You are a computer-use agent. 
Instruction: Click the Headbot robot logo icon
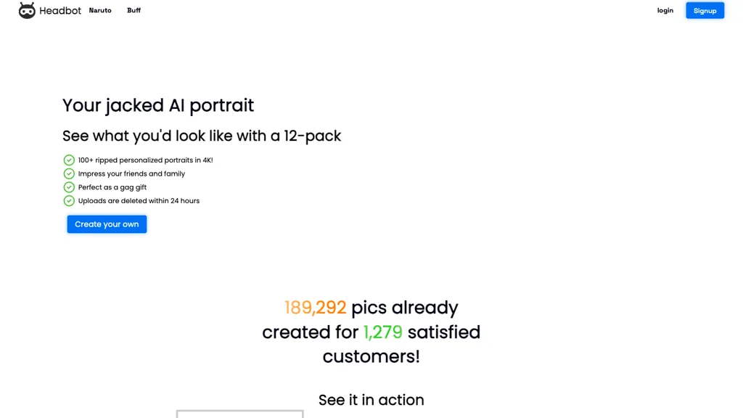point(27,10)
